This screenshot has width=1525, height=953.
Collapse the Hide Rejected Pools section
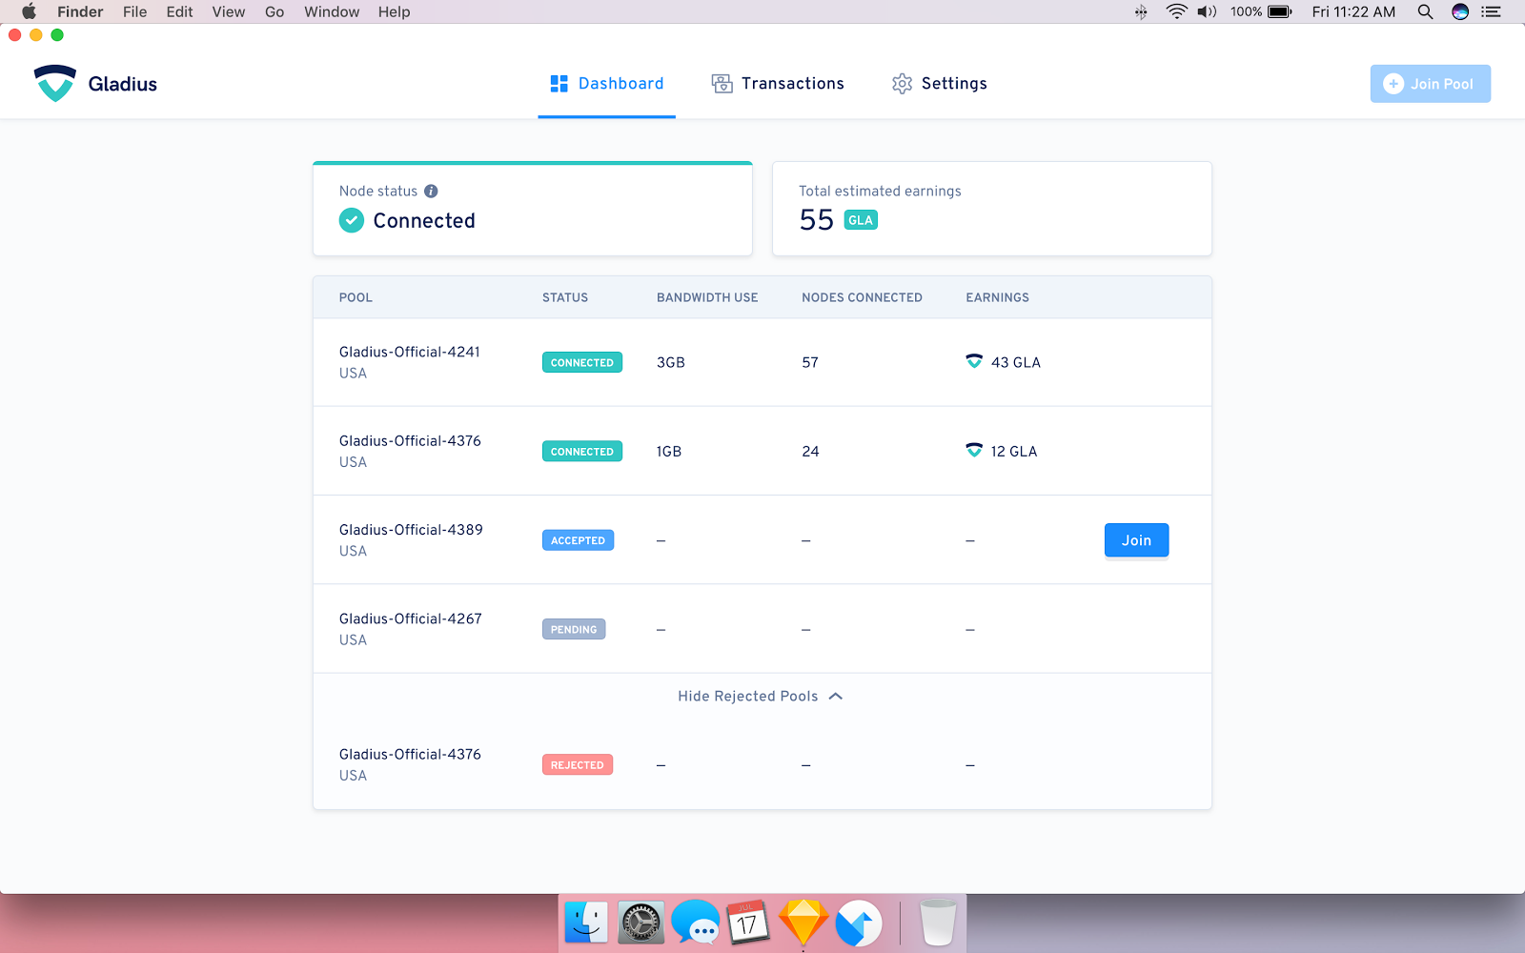(x=761, y=697)
